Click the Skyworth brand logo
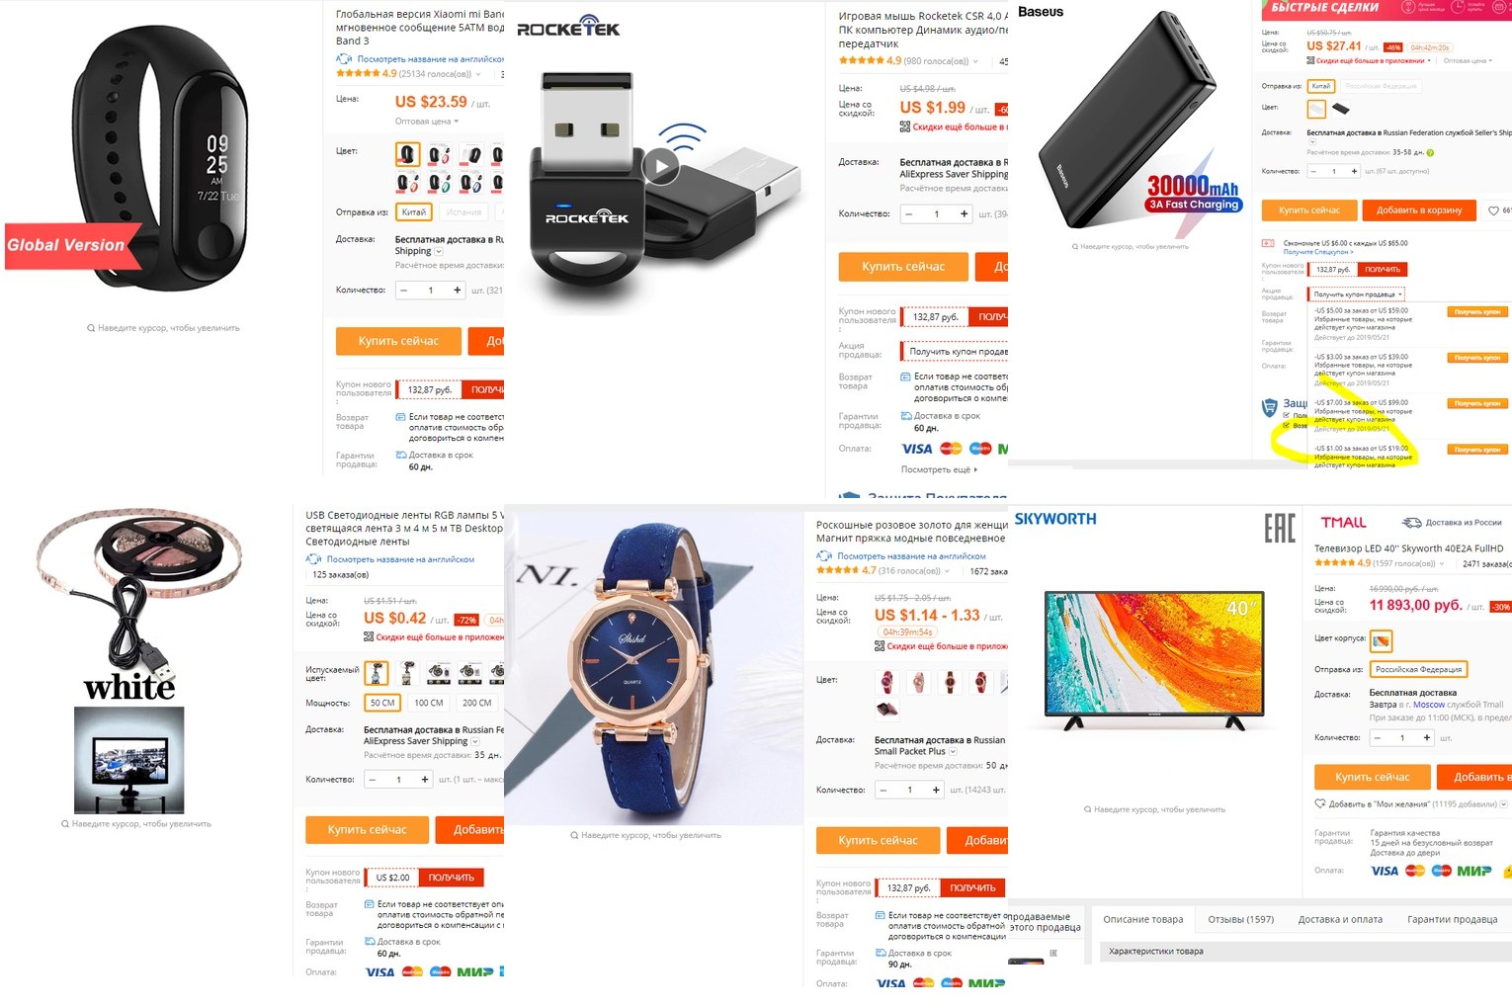The height and width of the screenshot is (1008, 1512). tap(1055, 519)
